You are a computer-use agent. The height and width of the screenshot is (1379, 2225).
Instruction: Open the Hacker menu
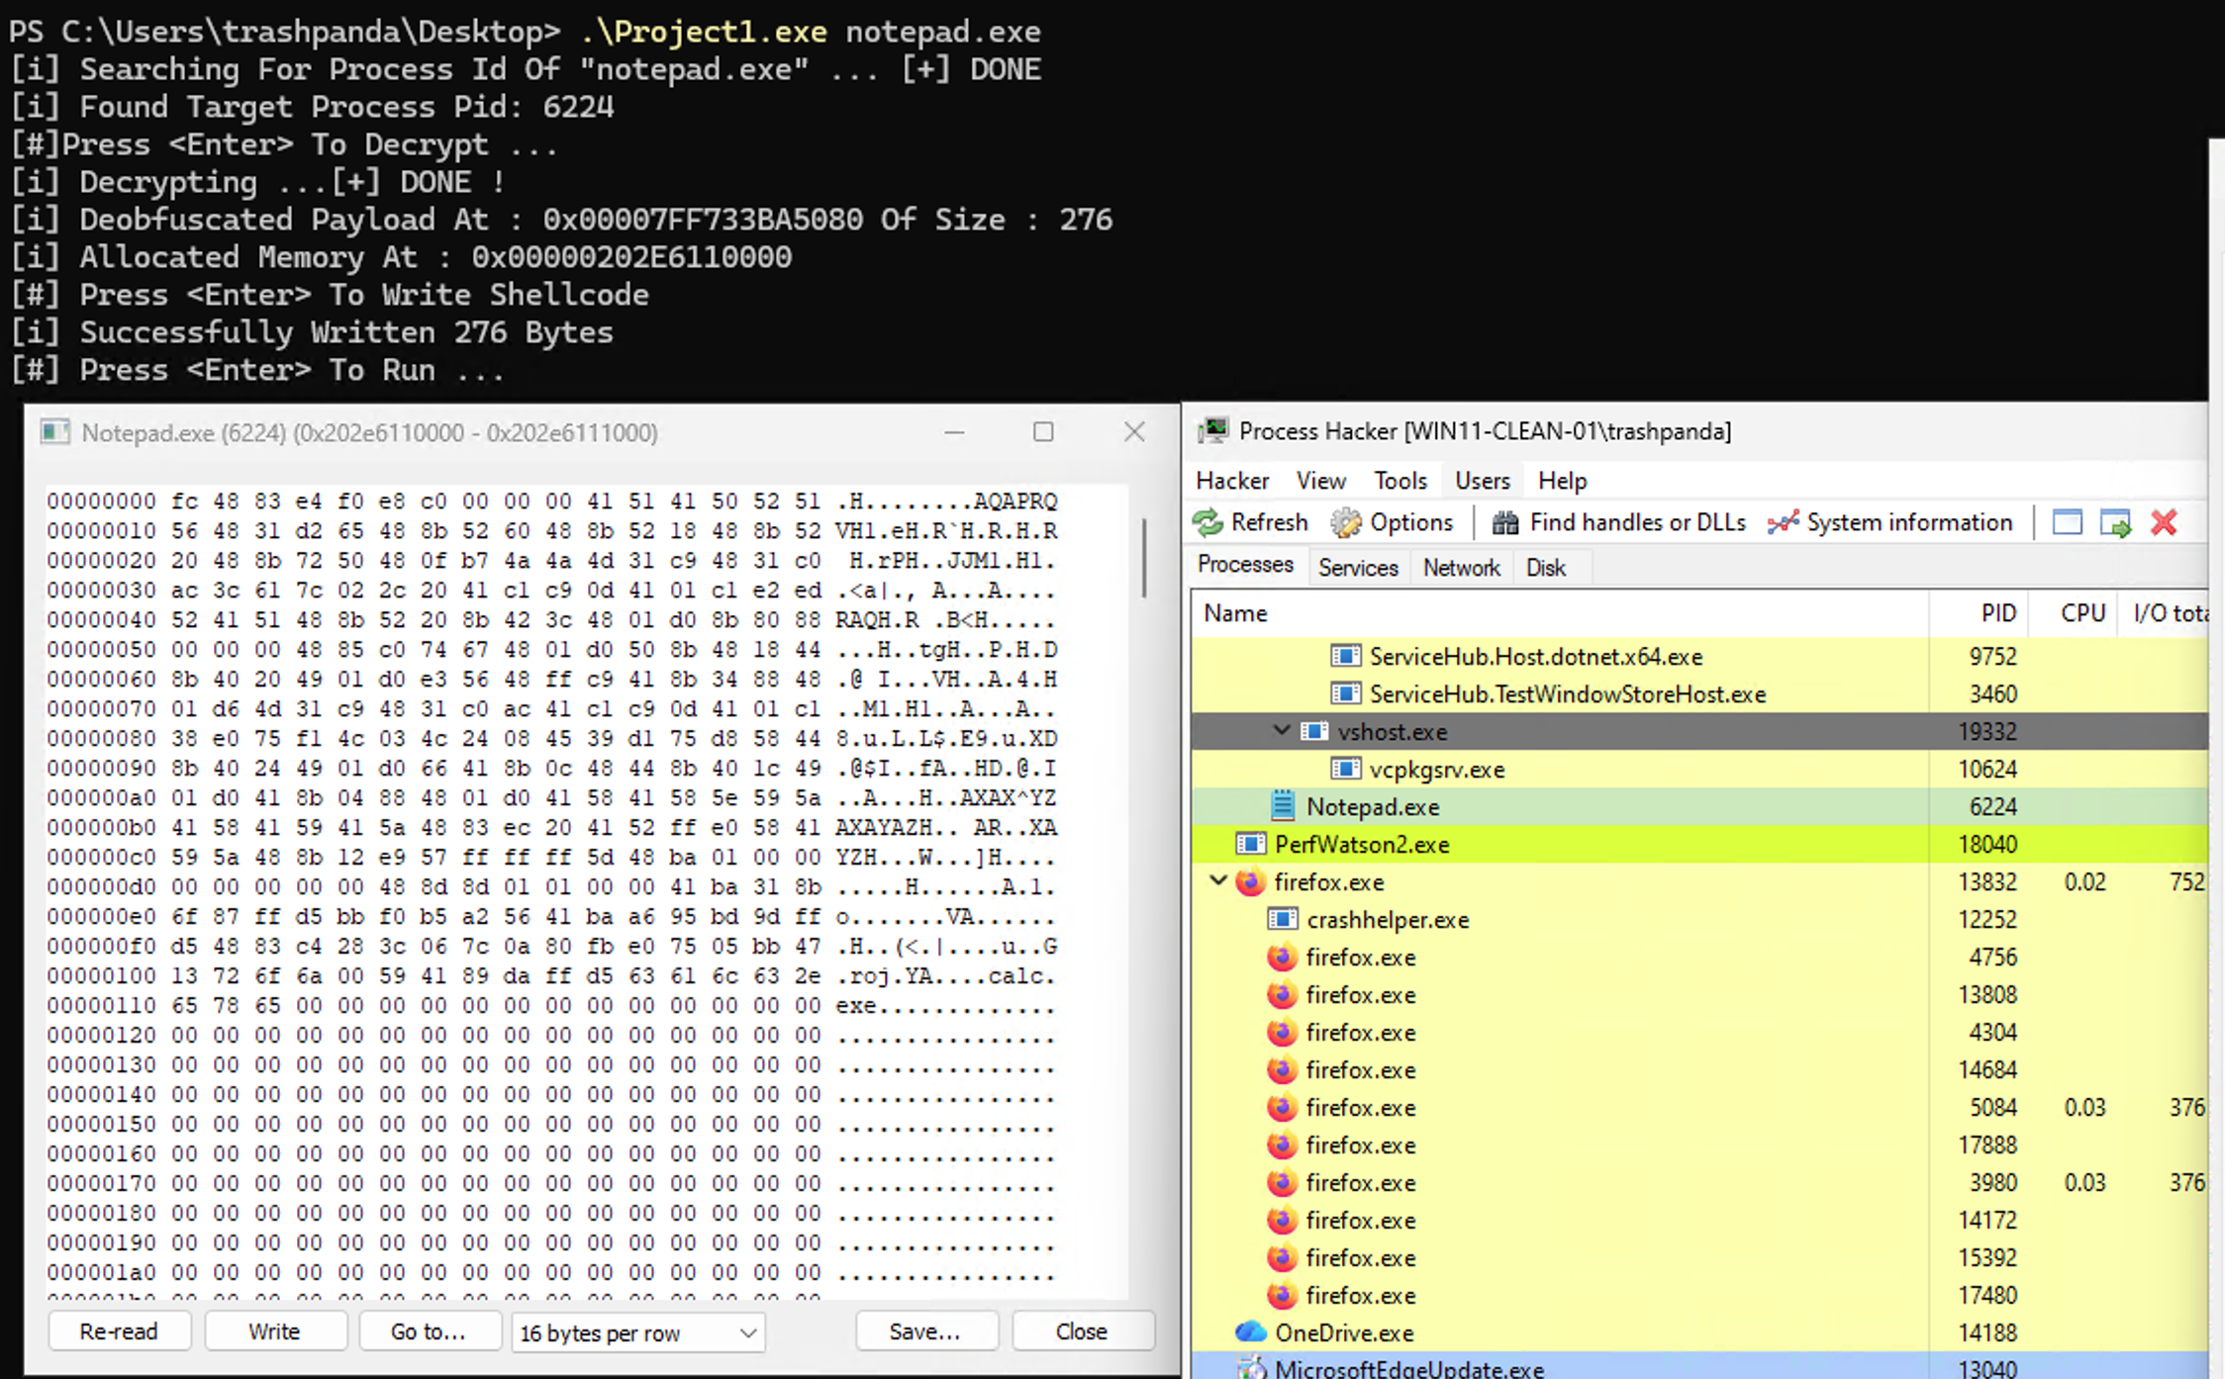[1232, 481]
